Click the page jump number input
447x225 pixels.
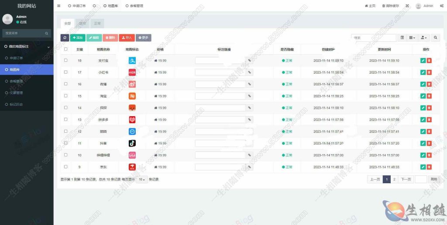coord(421,179)
